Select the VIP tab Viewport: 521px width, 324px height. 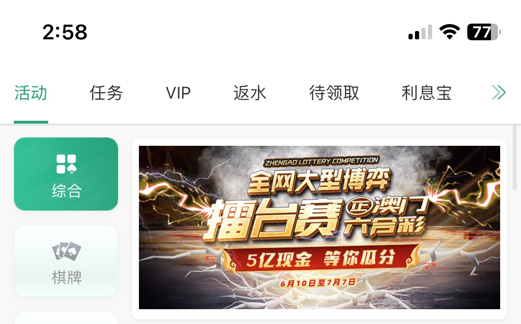tap(178, 93)
